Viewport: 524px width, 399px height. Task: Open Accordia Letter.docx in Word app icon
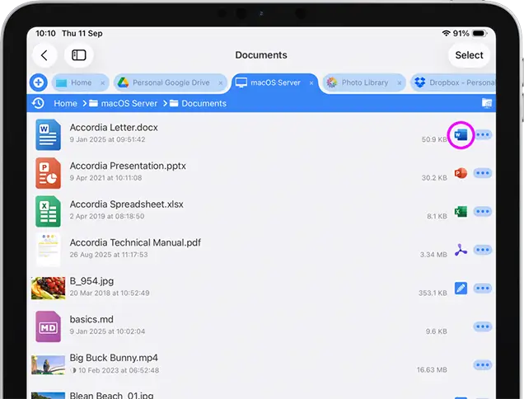[x=461, y=134]
